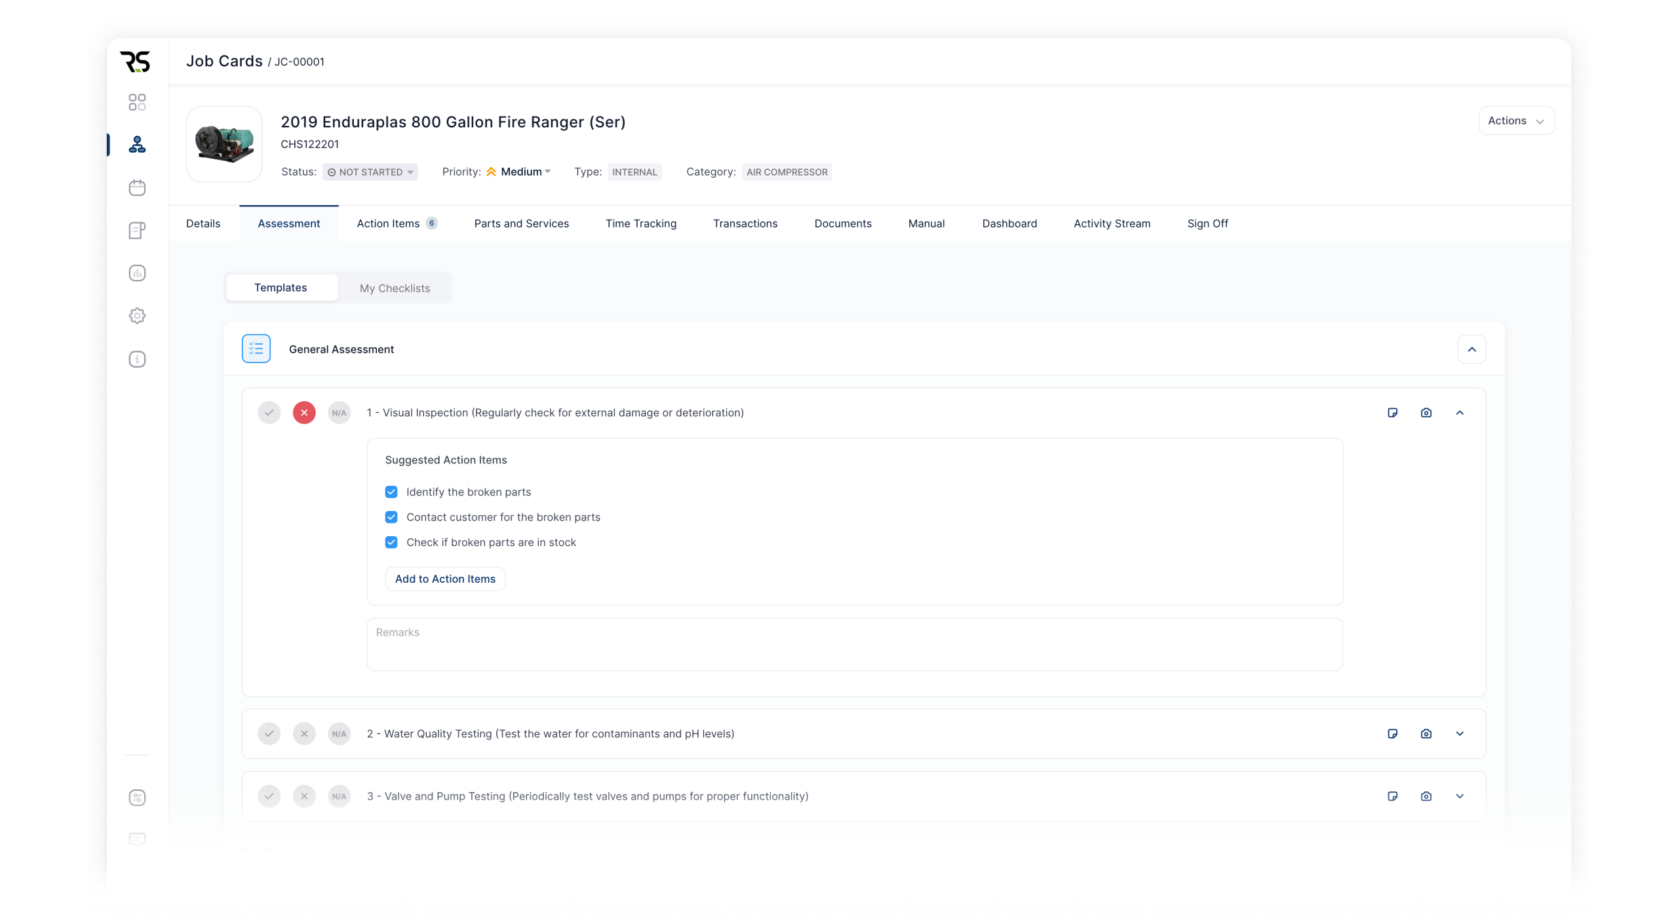
Task: Open the chat message icon at sidebar bottom
Action: [137, 840]
